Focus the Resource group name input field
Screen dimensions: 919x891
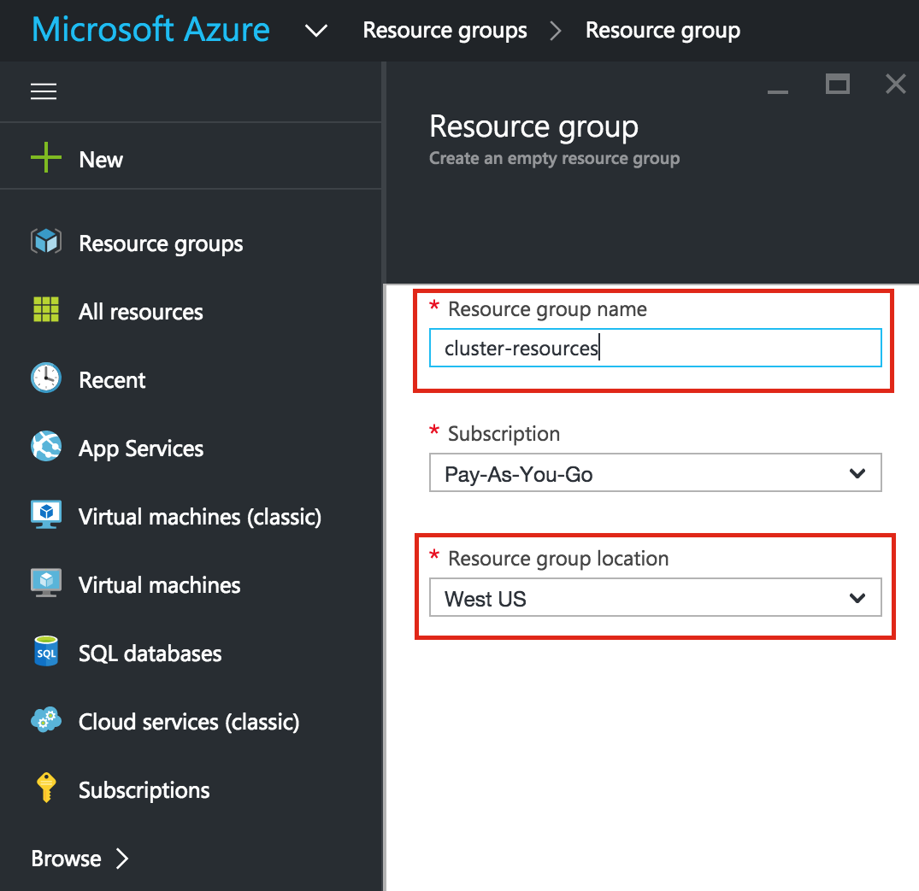(655, 348)
